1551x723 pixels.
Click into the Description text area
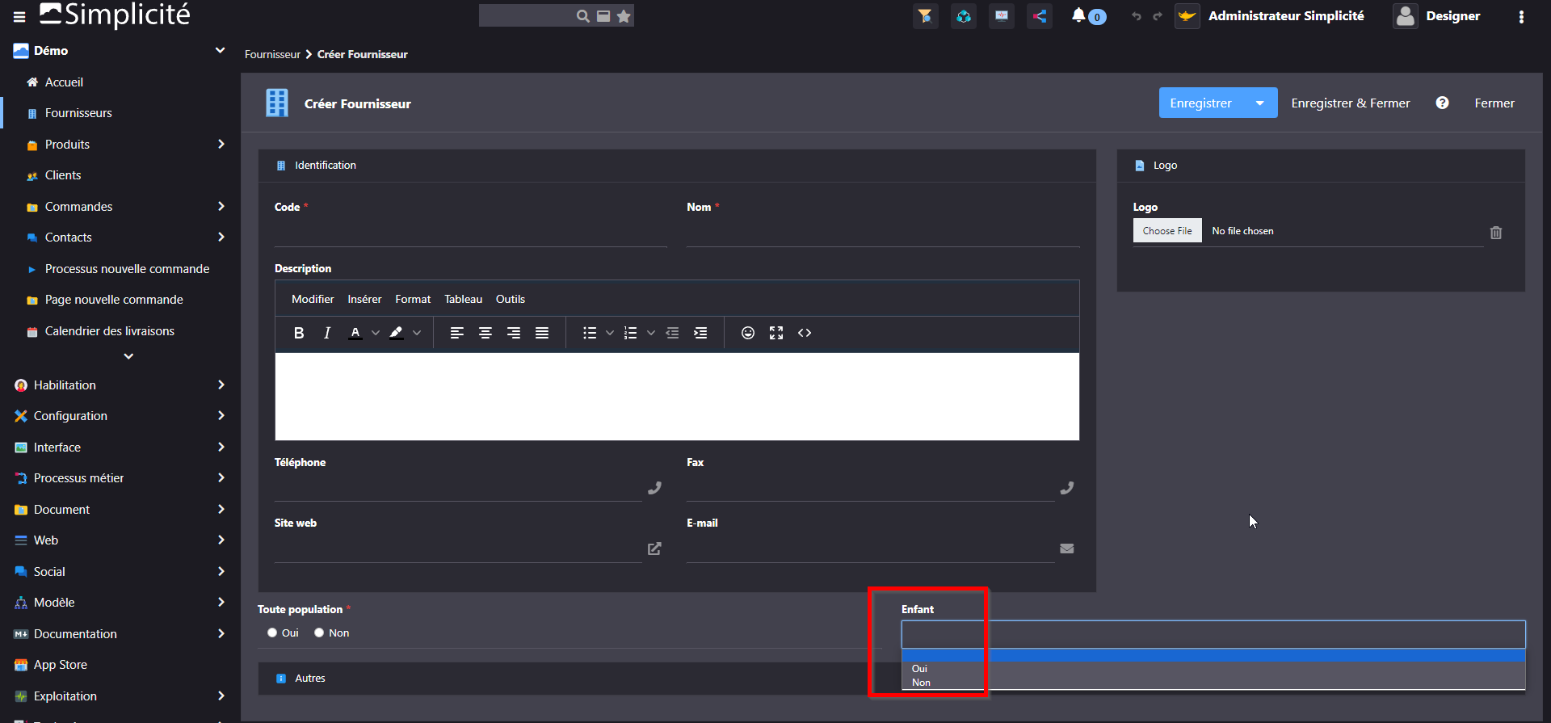[x=677, y=397]
